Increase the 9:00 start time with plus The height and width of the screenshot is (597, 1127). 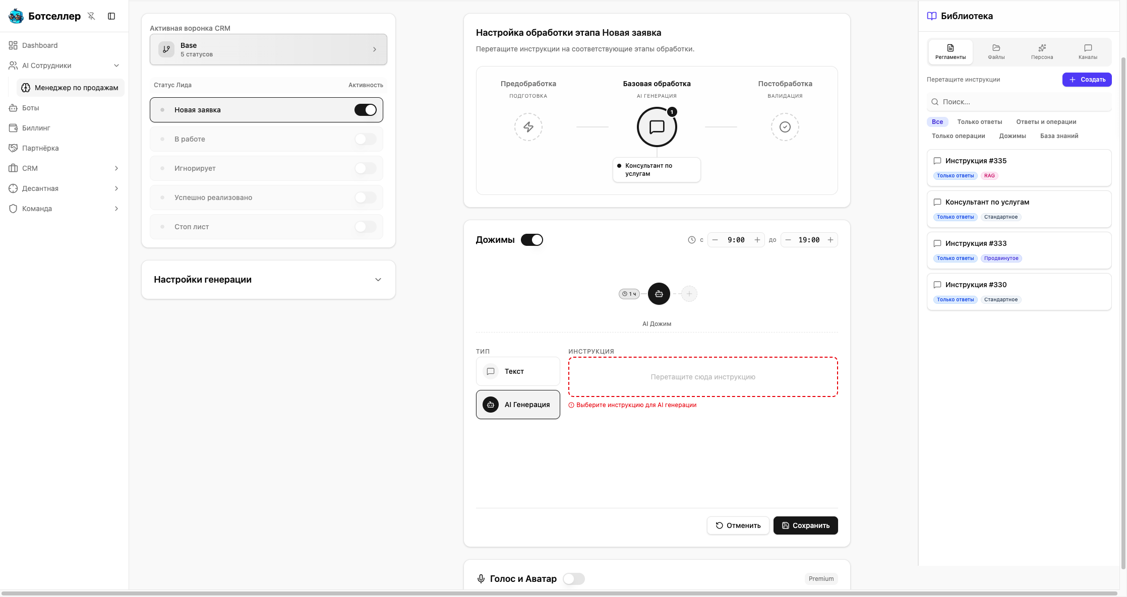point(757,240)
